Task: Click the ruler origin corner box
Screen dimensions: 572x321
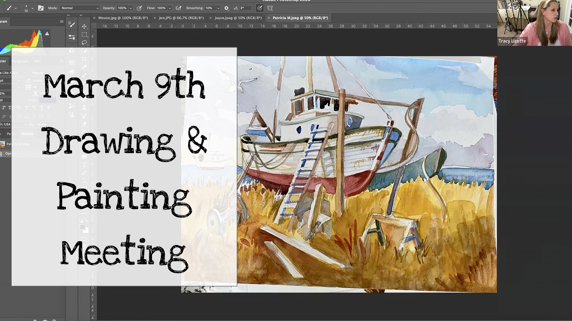Action: [94, 26]
